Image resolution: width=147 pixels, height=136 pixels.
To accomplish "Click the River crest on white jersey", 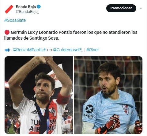I will pyautogui.click(x=53, y=111).
